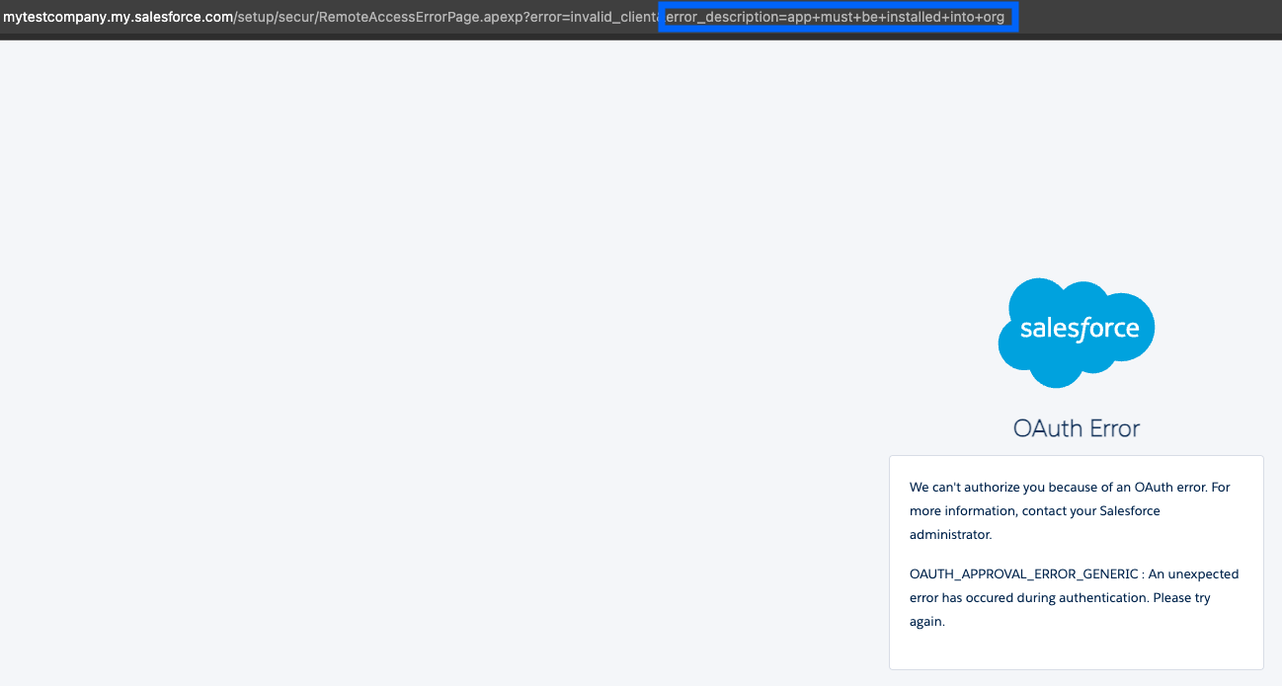The width and height of the screenshot is (1282, 686).
Task: Click the "We can't authorize you" message paragraph
Action: click(x=1070, y=510)
